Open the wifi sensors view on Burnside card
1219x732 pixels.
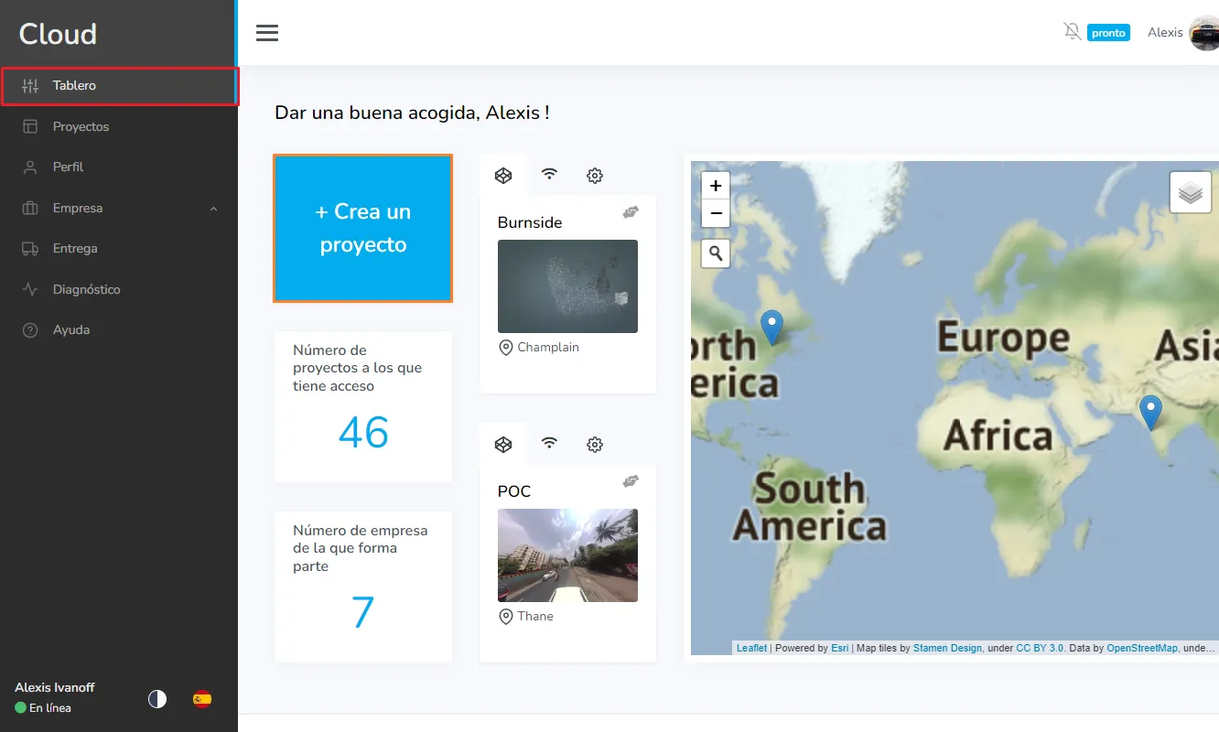(549, 175)
